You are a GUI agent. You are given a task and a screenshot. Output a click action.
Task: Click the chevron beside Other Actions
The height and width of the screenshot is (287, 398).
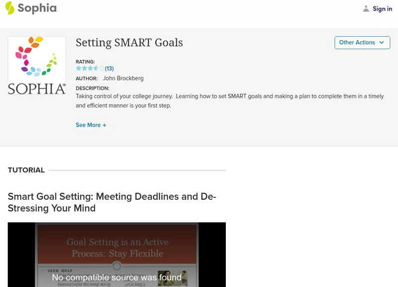pyautogui.click(x=381, y=42)
